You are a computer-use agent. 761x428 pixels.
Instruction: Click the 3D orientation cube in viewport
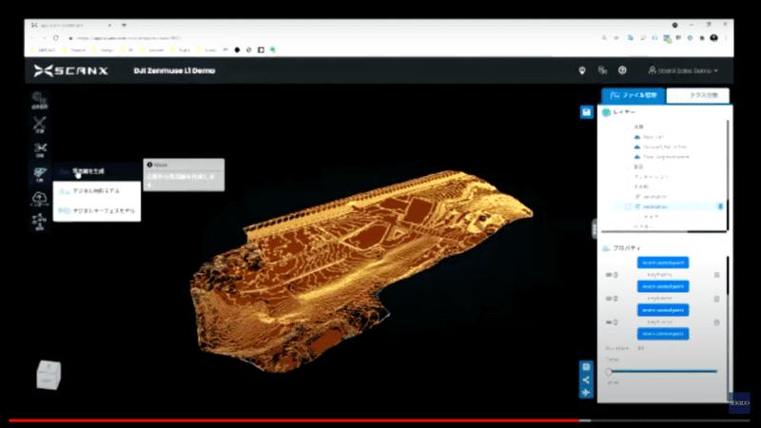(x=49, y=375)
